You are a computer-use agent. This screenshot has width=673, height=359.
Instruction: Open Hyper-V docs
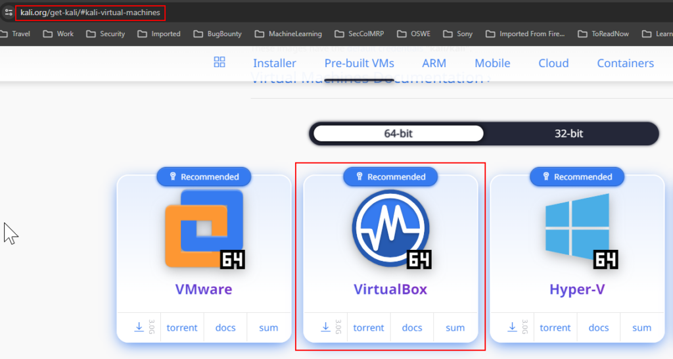pos(599,327)
